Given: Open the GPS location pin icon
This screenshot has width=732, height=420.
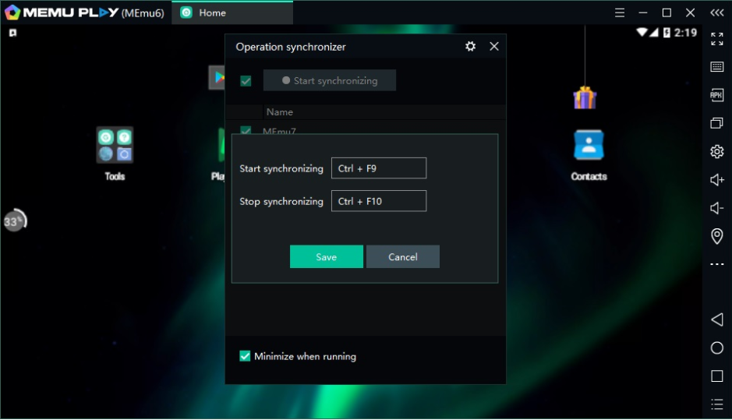Looking at the screenshot, I should (x=717, y=236).
